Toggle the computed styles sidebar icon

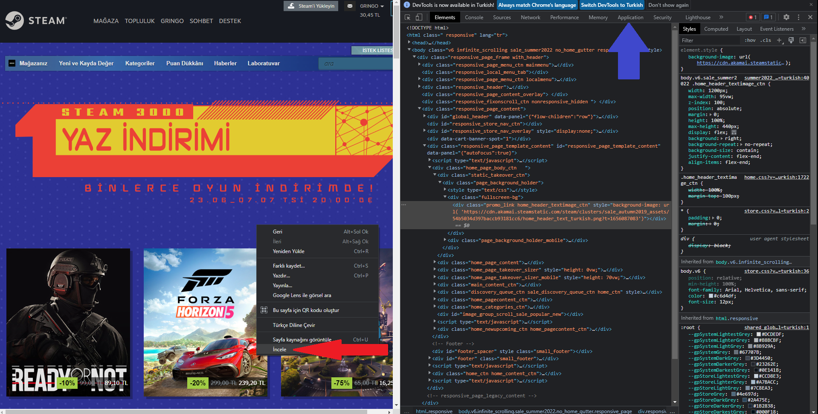803,40
